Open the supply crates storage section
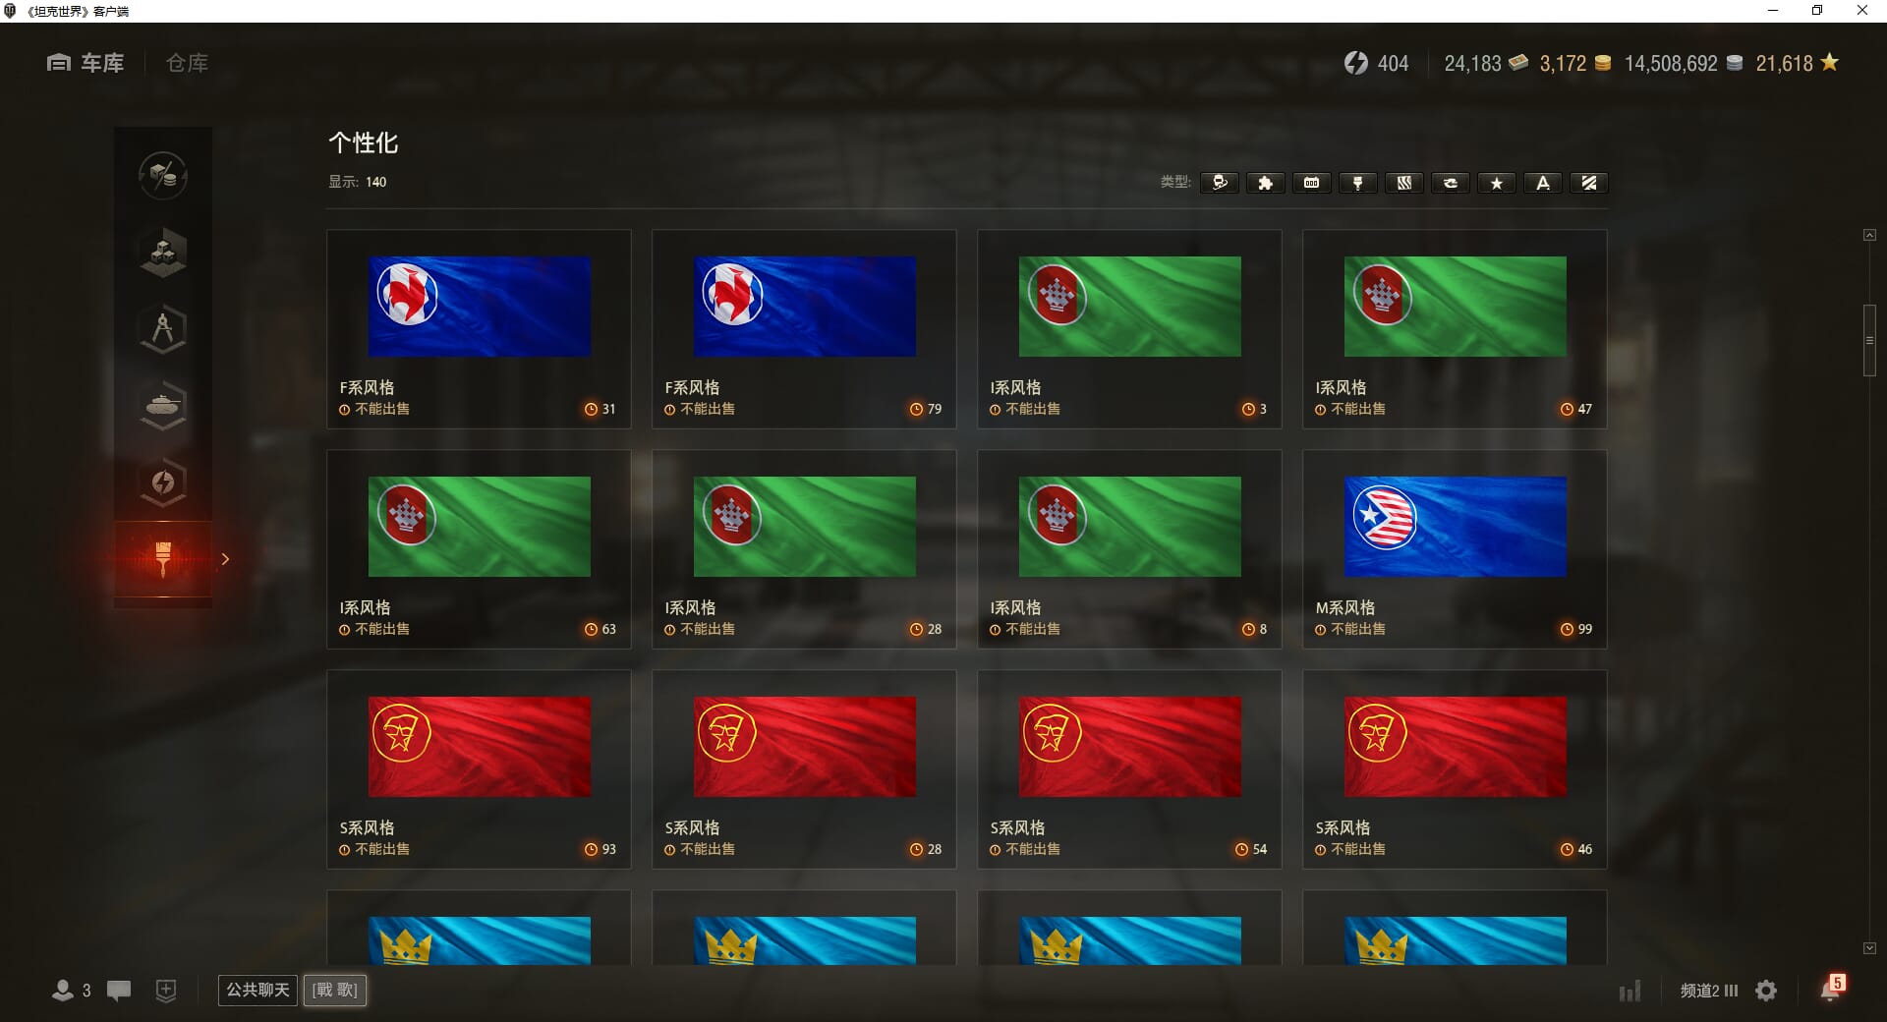Image resolution: width=1887 pixels, height=1022 pixels. [x=163, y=253]
